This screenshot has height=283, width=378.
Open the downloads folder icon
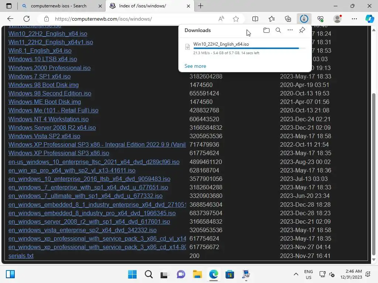(267, 30)
